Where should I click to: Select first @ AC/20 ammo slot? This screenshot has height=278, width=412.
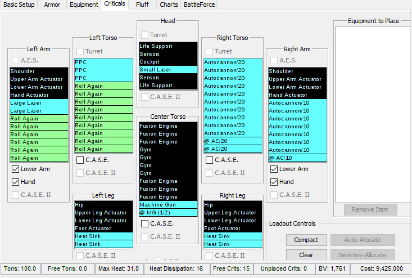click(233, 141)
